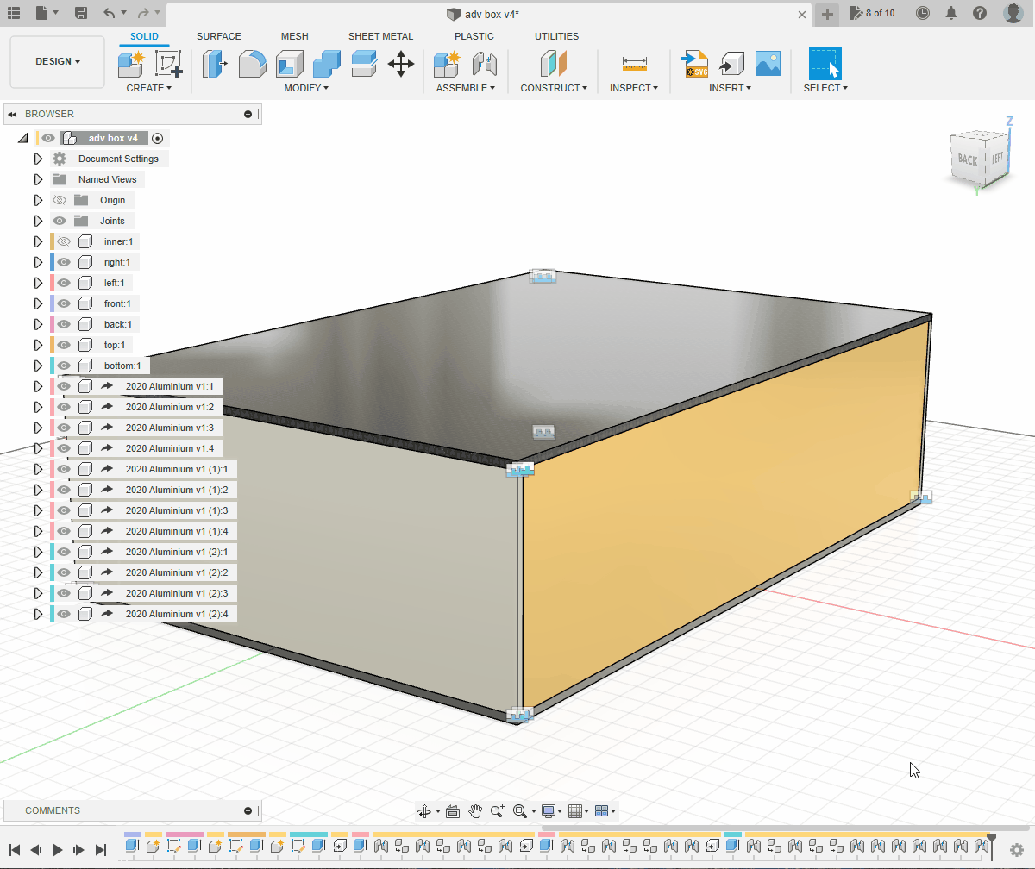
Task: Select the Canvas insert icon
Action: coord(768,64)
